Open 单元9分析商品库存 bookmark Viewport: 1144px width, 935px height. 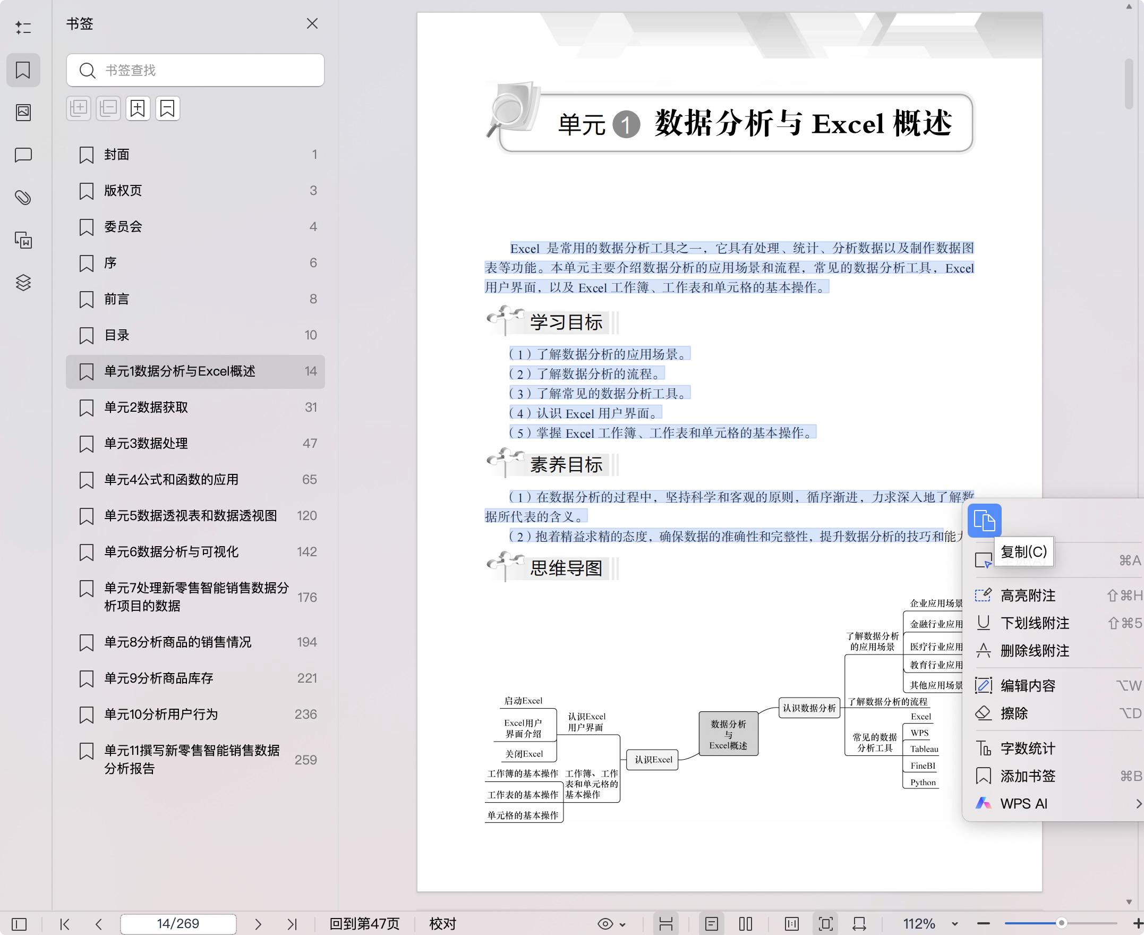[195, 678]
